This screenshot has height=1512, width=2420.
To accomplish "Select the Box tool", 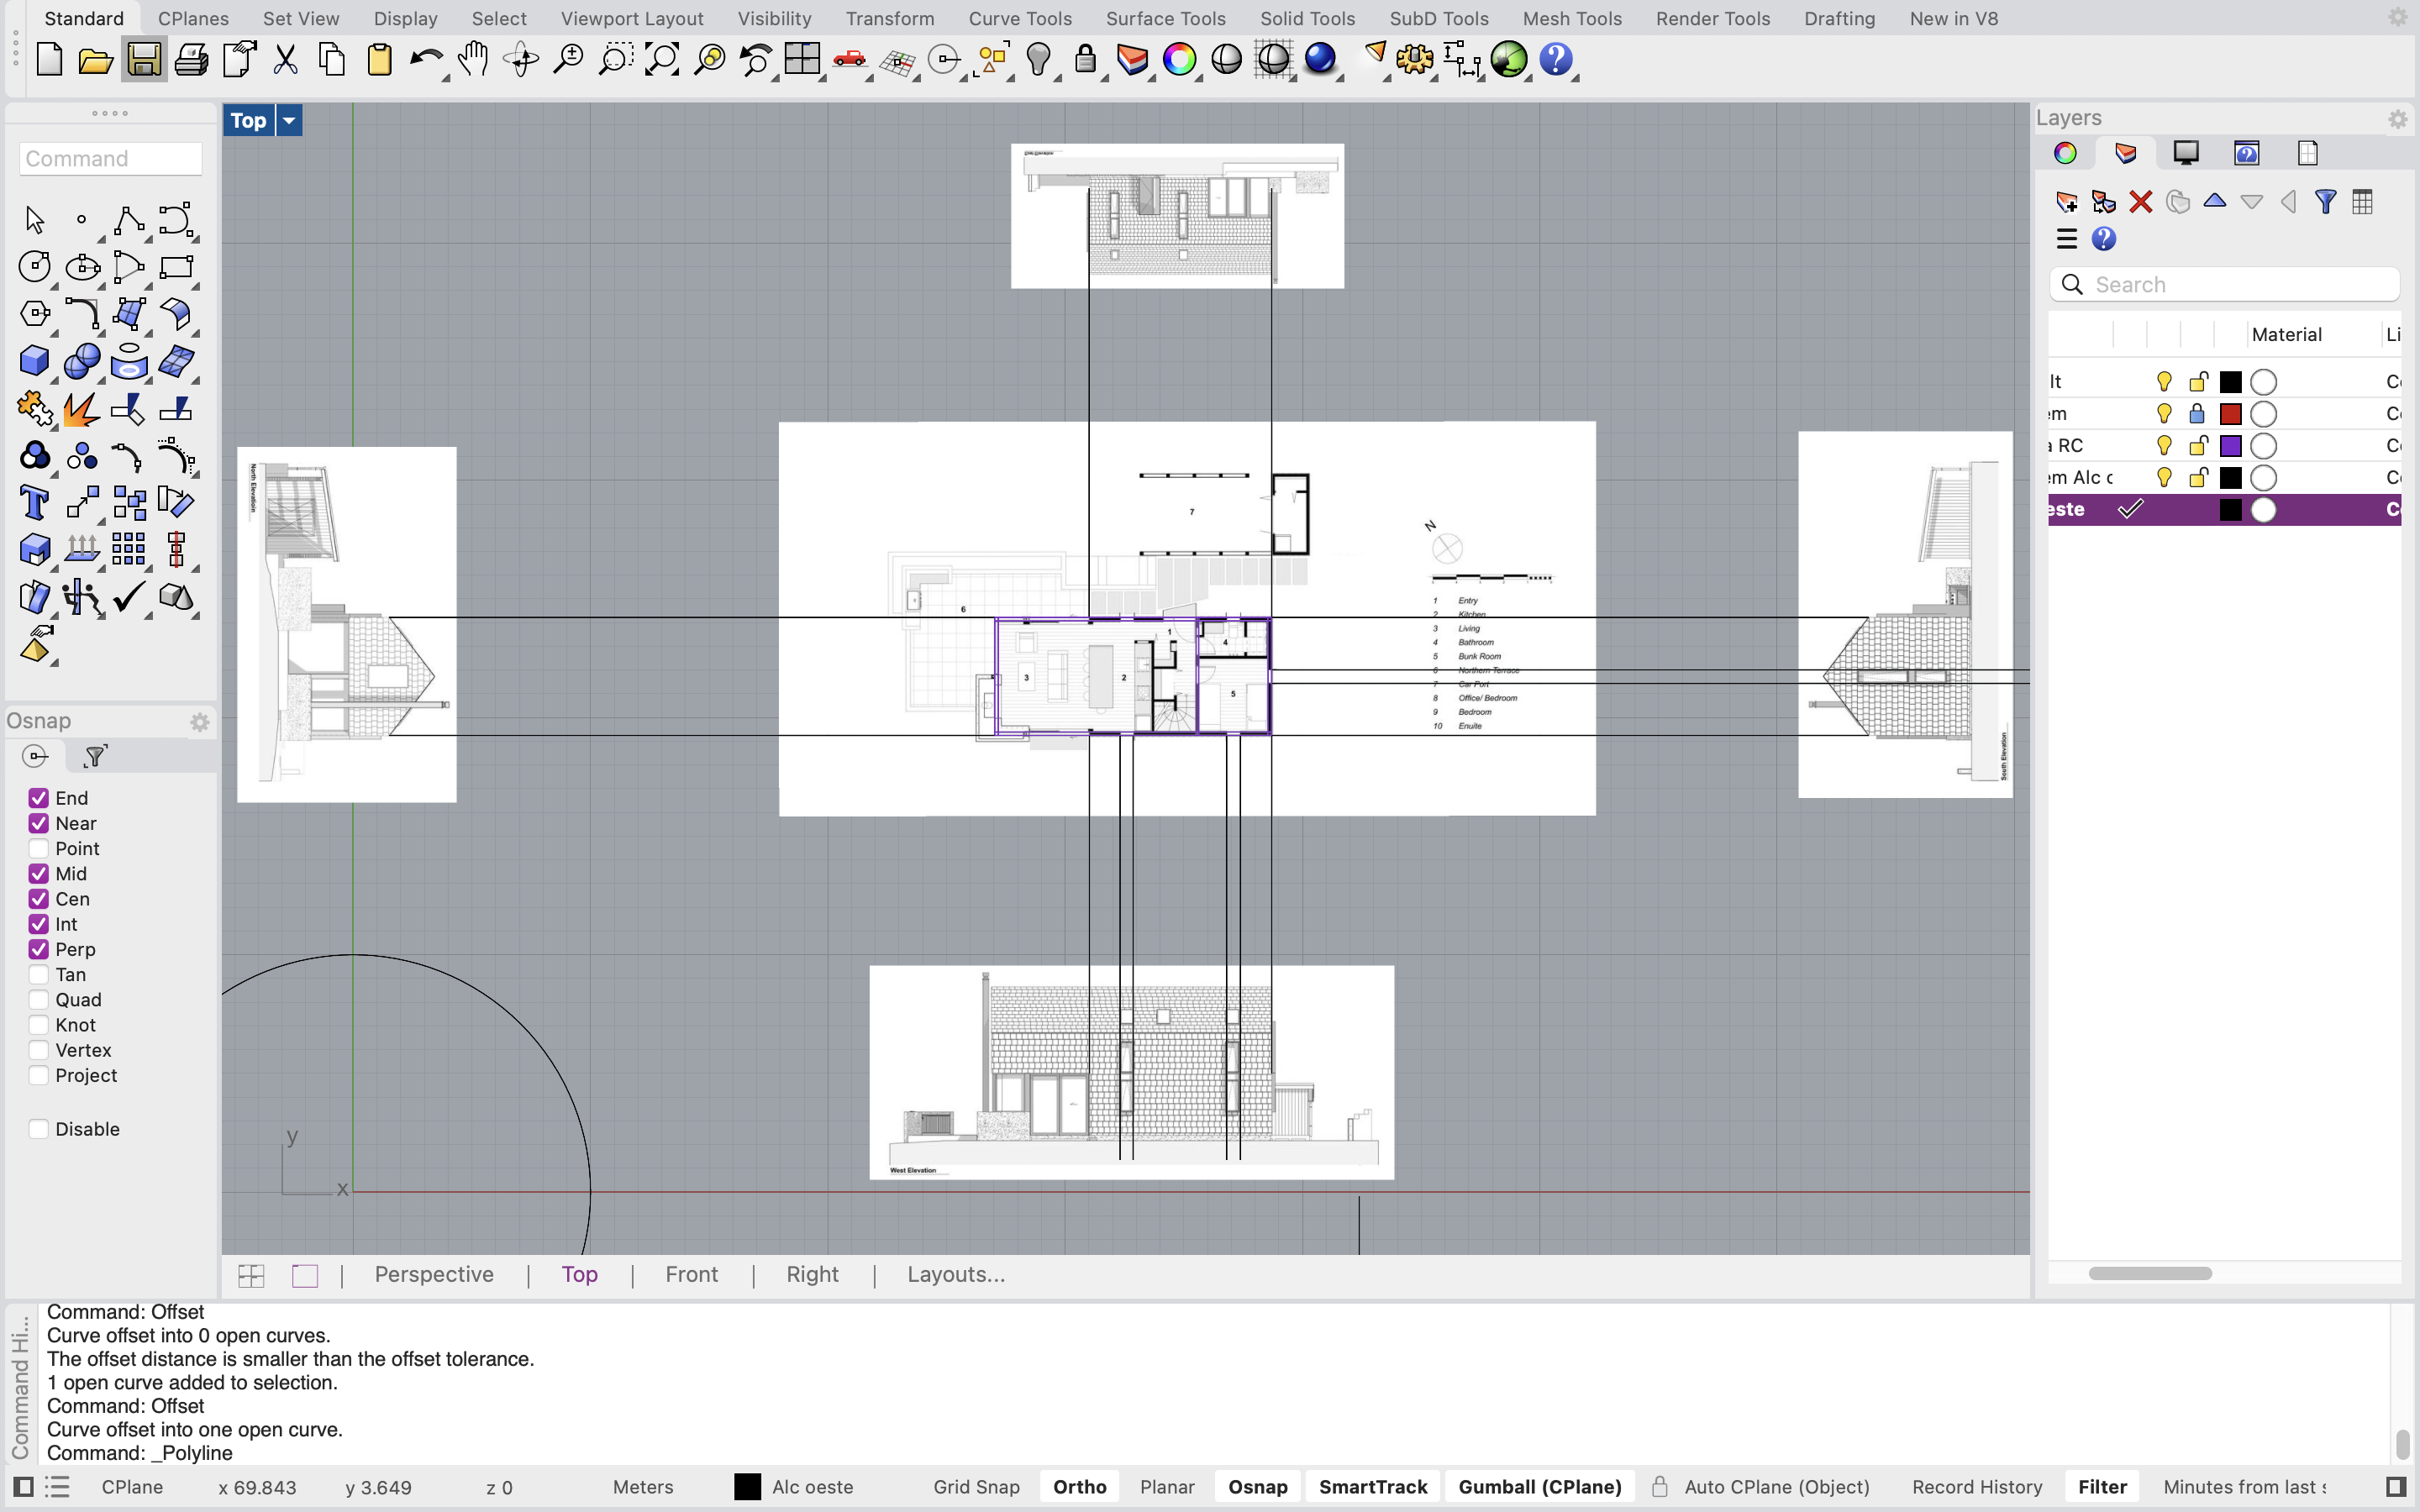I will [x=35, y=362].
